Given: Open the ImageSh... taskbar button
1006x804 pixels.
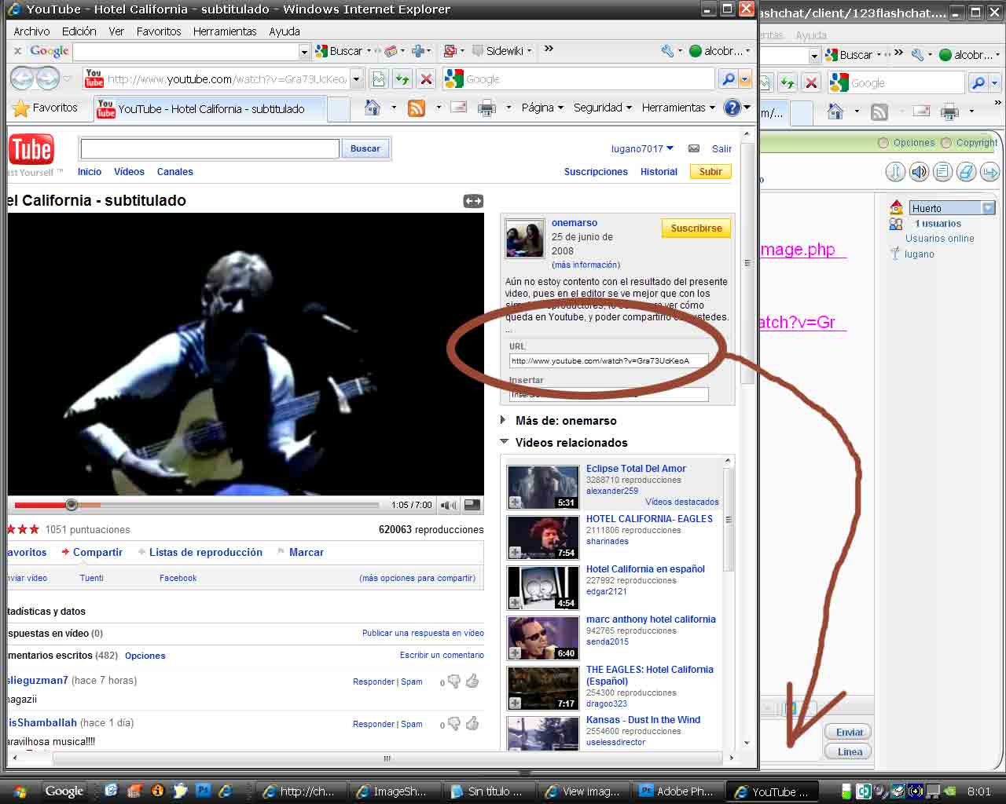Looking at the screenshot, I should coord(393,791).
